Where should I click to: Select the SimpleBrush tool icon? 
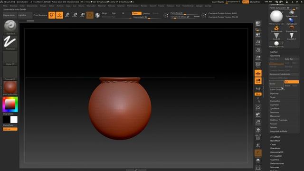pos(276,28)
